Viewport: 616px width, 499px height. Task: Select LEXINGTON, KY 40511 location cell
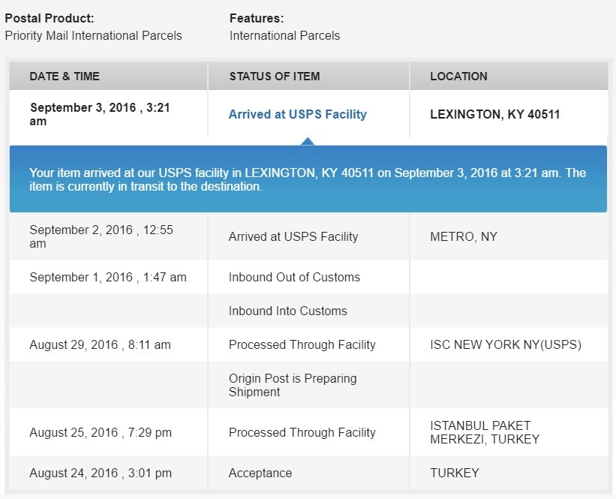click(494, 114)
